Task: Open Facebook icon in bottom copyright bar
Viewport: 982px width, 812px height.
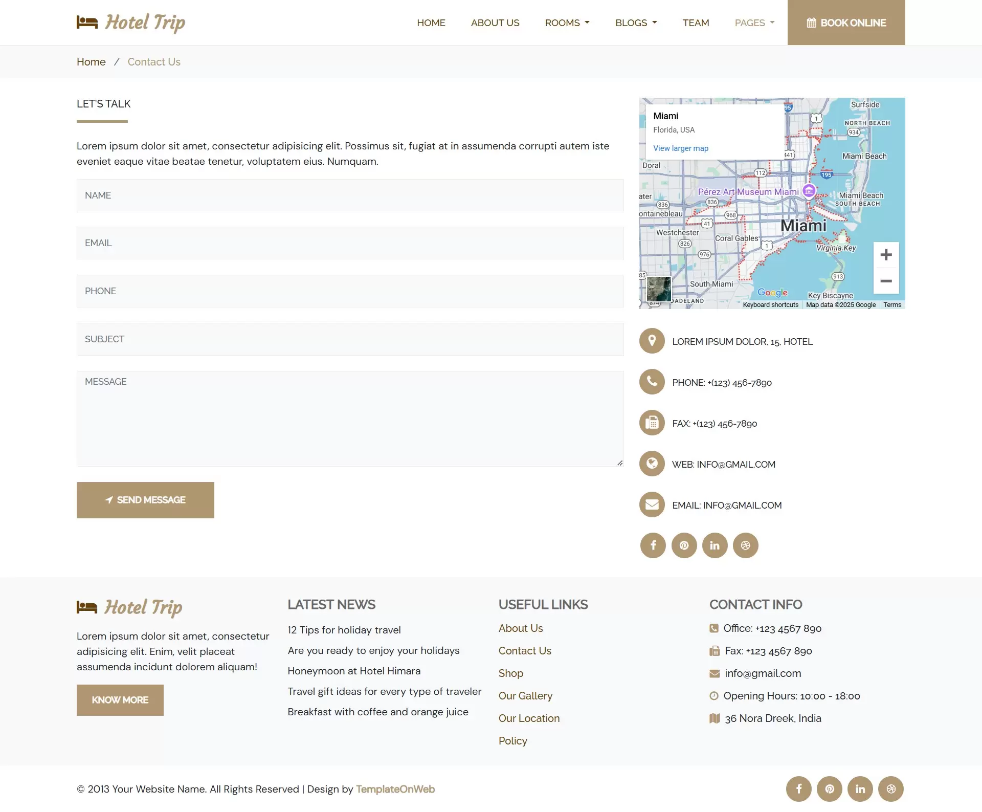Action: 799,789
